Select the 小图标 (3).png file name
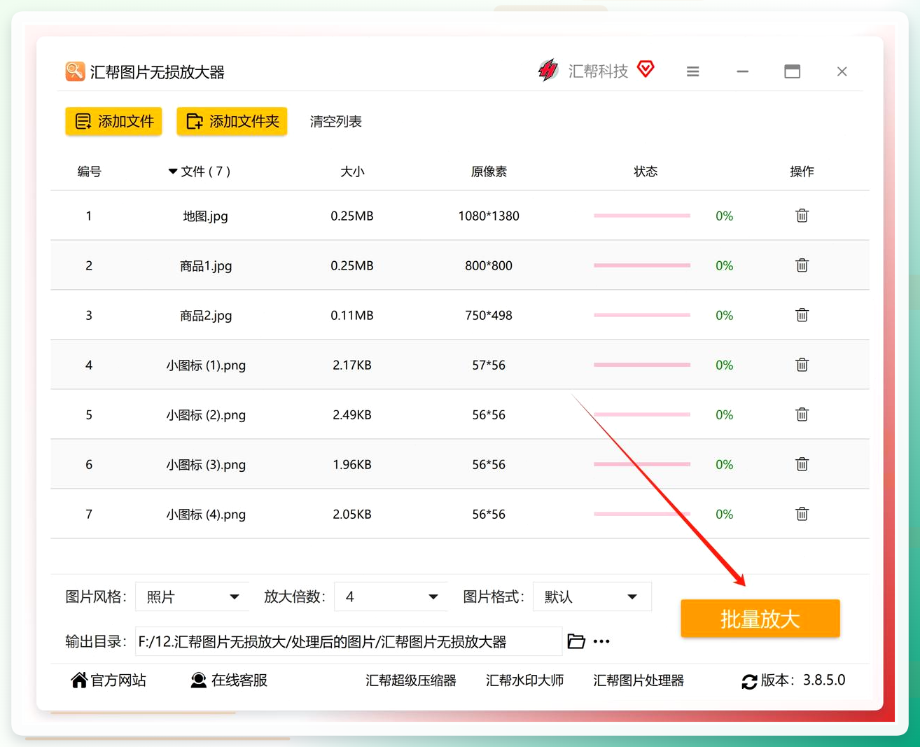Image resolution: width=920 pixels, height=747 pixels. [206, 465]
